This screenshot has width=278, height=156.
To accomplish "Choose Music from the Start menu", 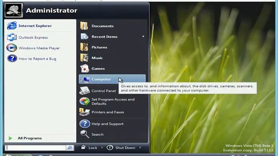I will [112, 58].
